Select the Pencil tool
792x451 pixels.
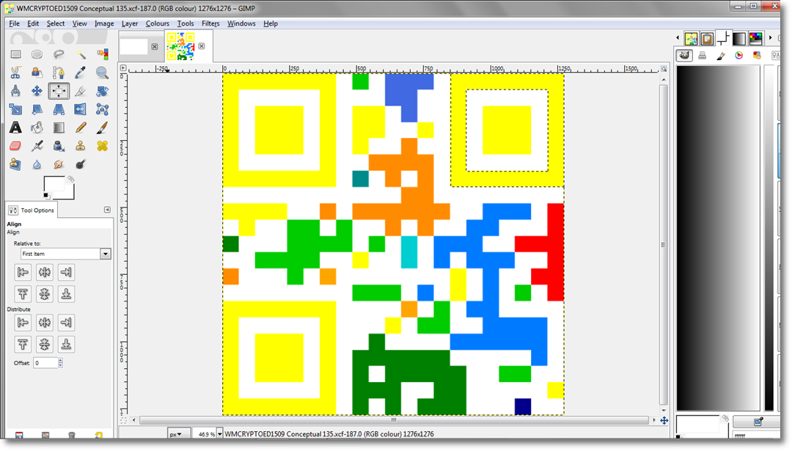[81, 128]
